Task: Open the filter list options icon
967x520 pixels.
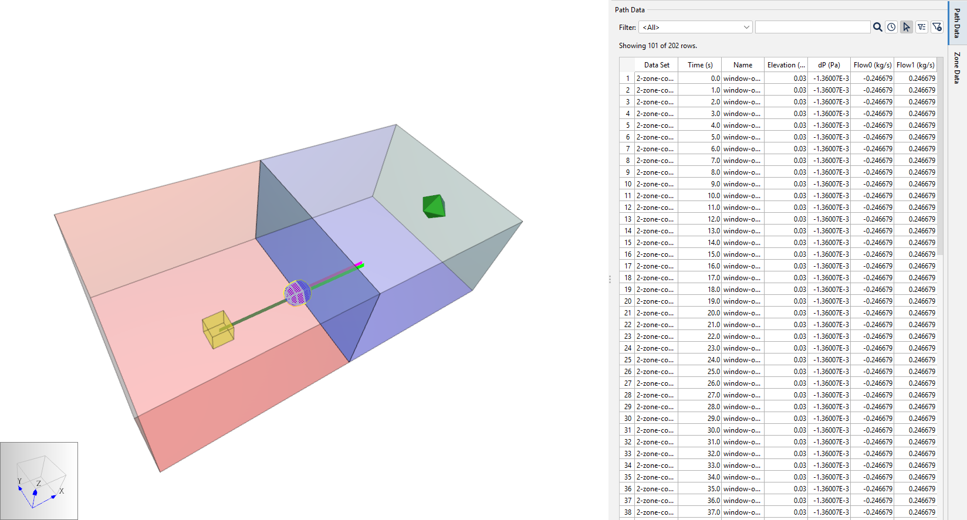Action: coord(922,27)
